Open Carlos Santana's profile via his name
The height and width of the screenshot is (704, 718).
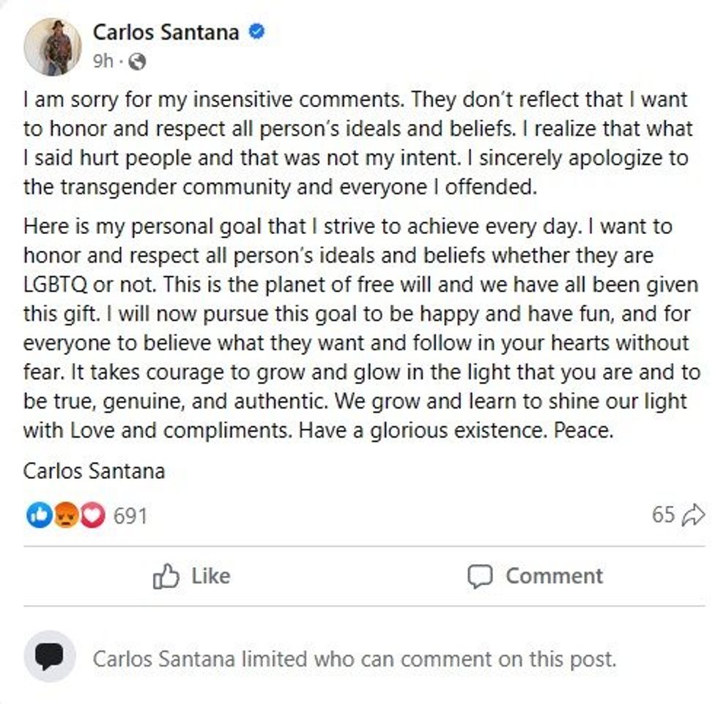click(169, 32)
